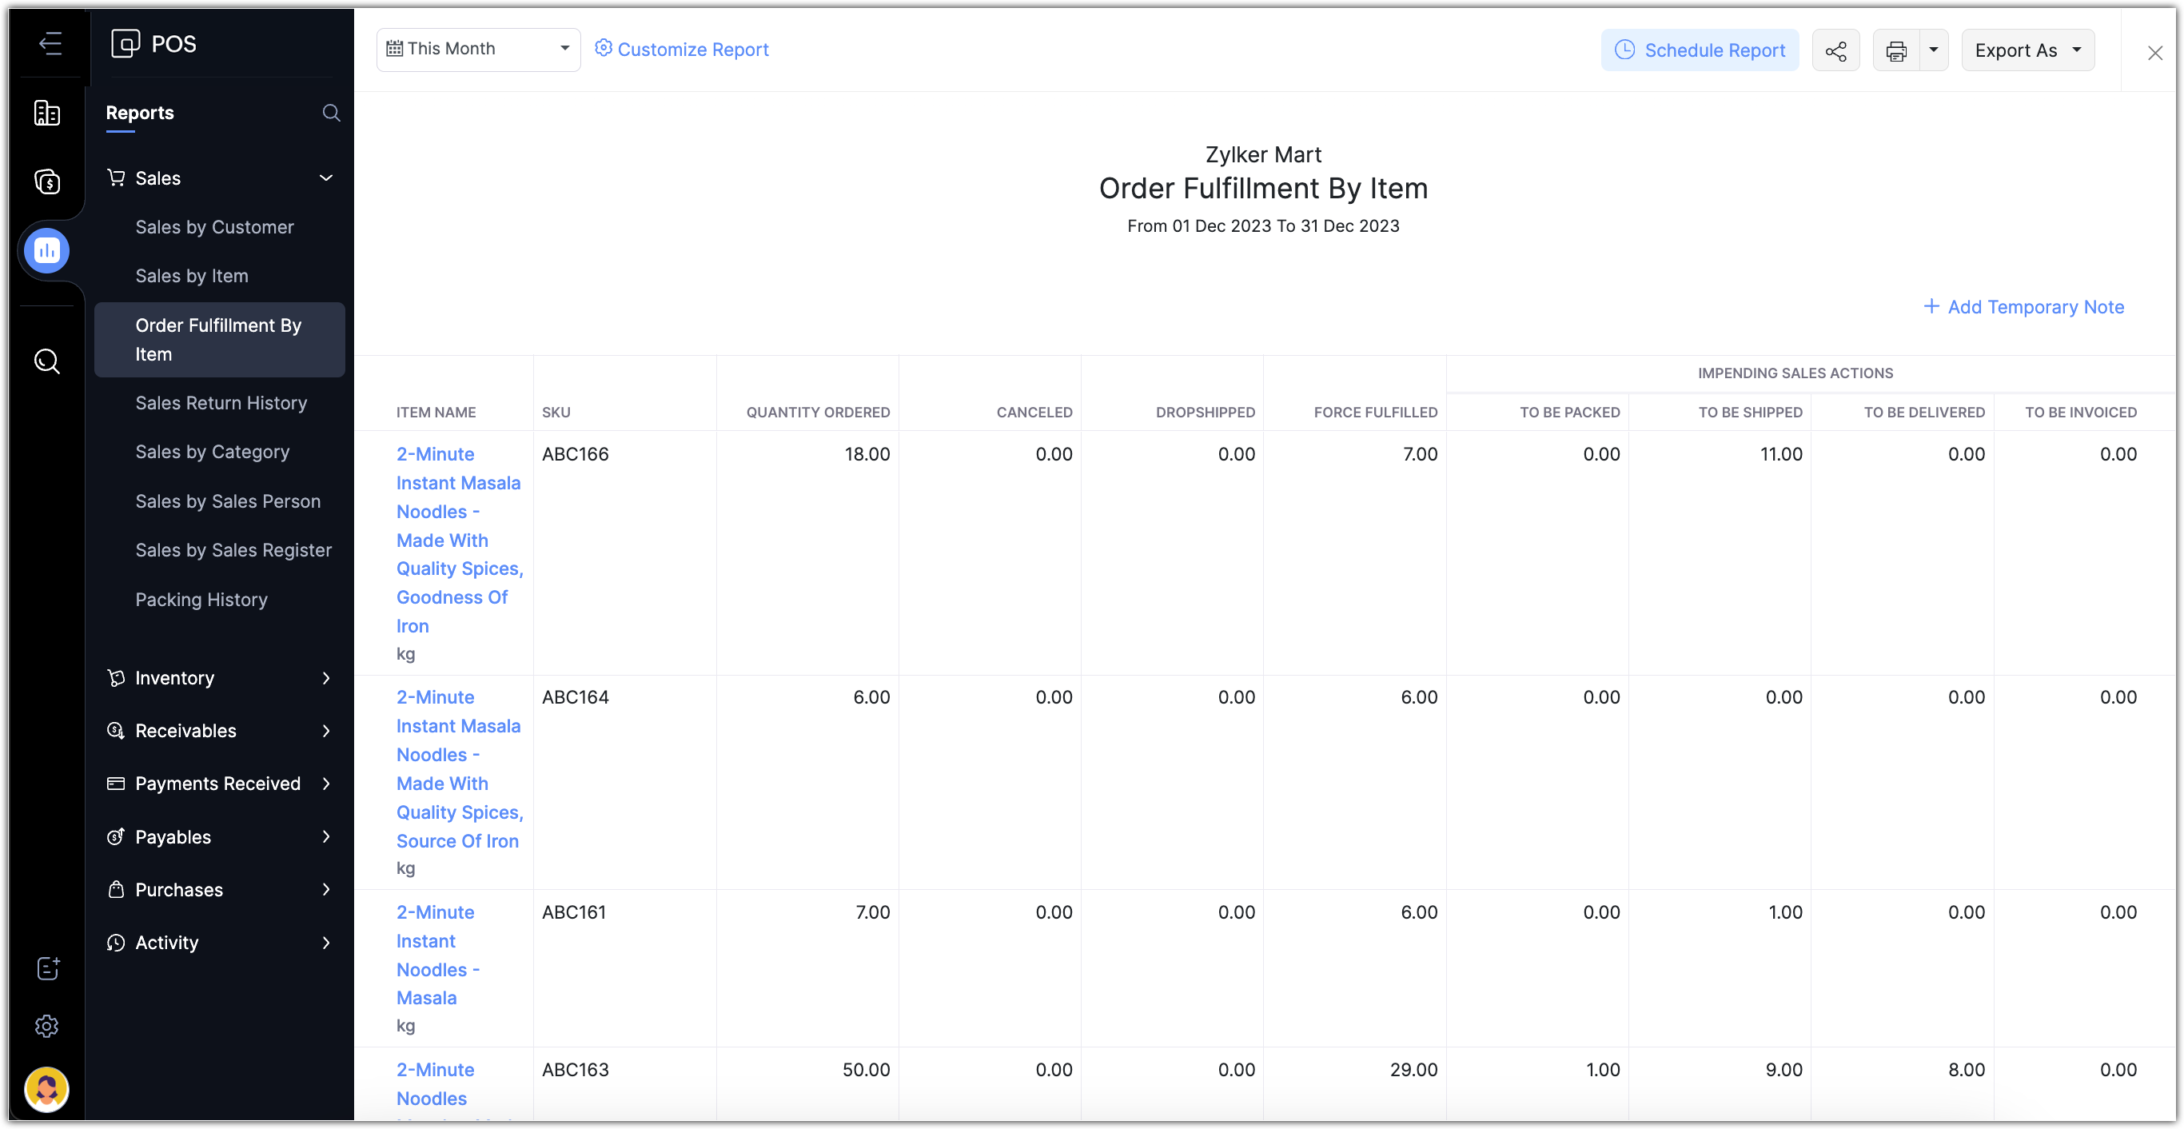The image size is (2184, 1129).
Task: Collapse the sidebar with the back-arrow icon
Action: click(x=50, y=43)
